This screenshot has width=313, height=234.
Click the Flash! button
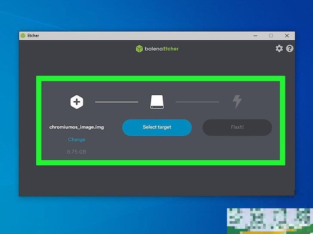(x=237, y=127)
